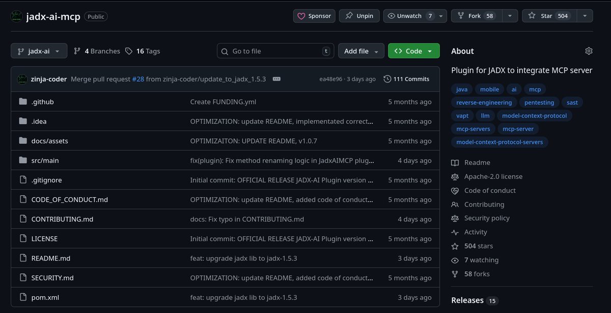The image size is (611, 313).
Task: View the 16 Tags link
Action: point(143,51)
